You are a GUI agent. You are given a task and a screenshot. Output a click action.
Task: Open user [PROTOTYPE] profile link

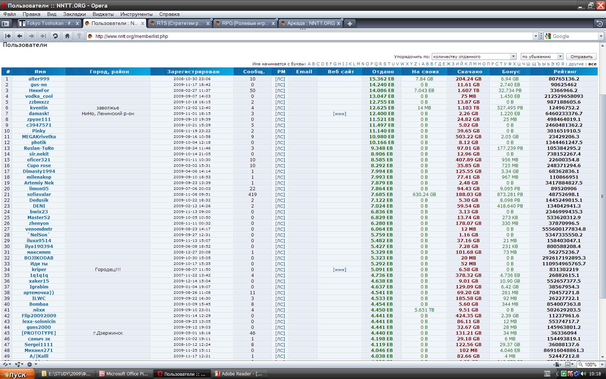pos(39,333)
